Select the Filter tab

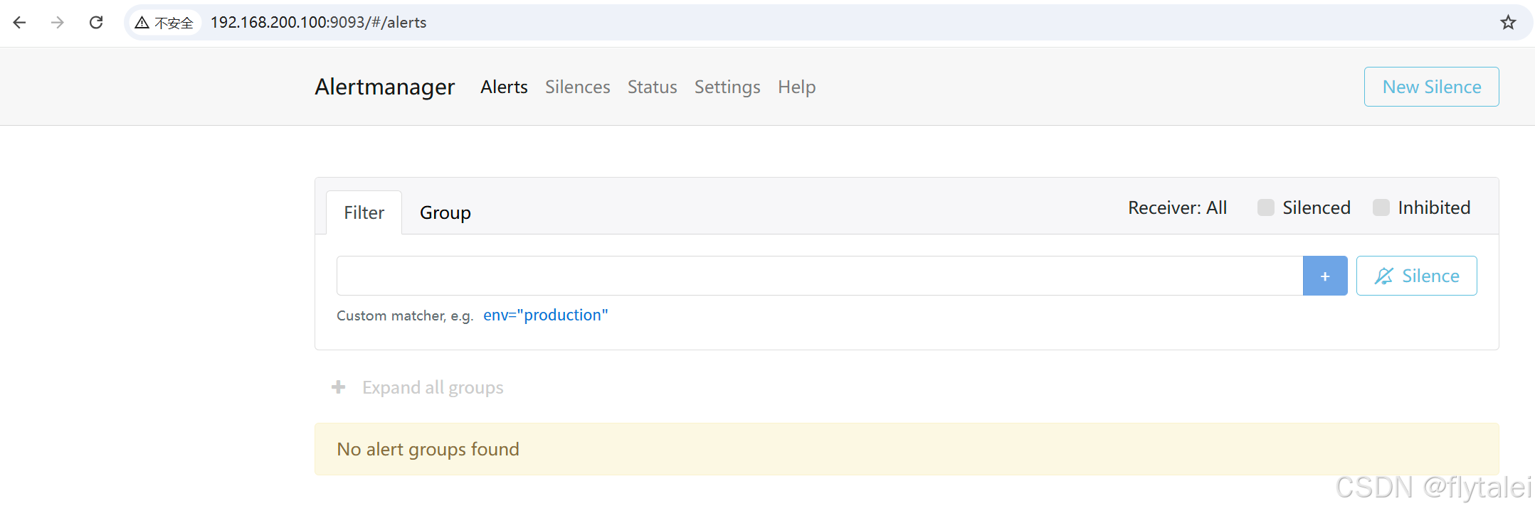point(364,212)
